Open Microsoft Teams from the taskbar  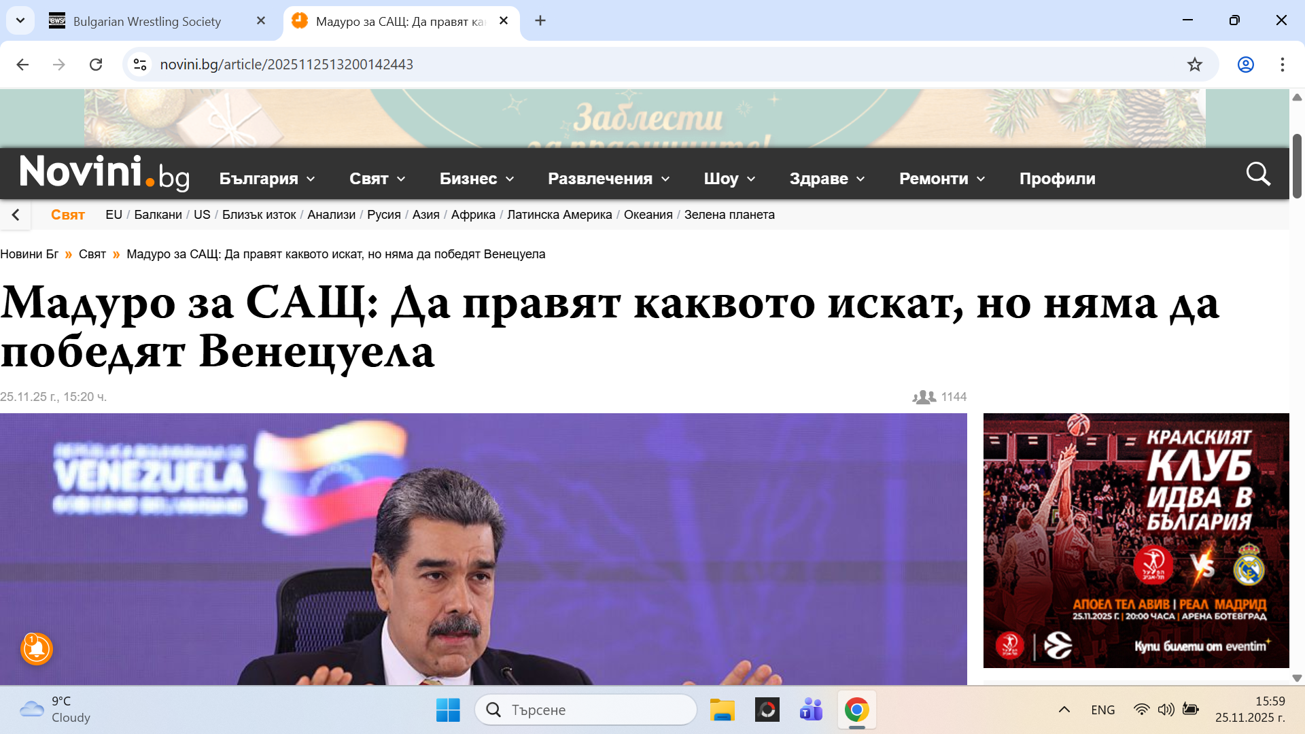pos(810,710)
